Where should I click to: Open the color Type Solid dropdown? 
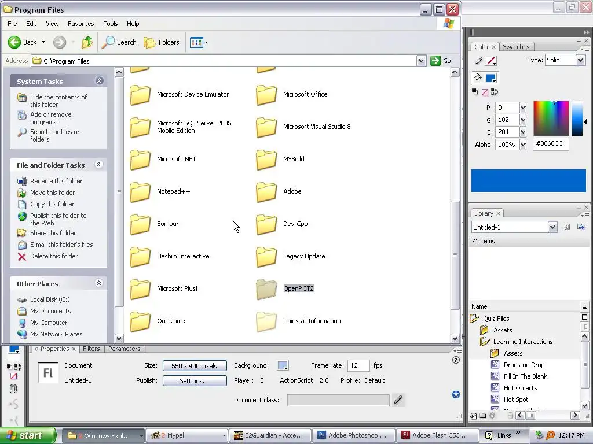coord(580,60)
